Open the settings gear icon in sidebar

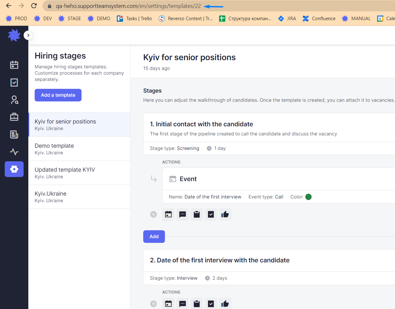point(14,169)
